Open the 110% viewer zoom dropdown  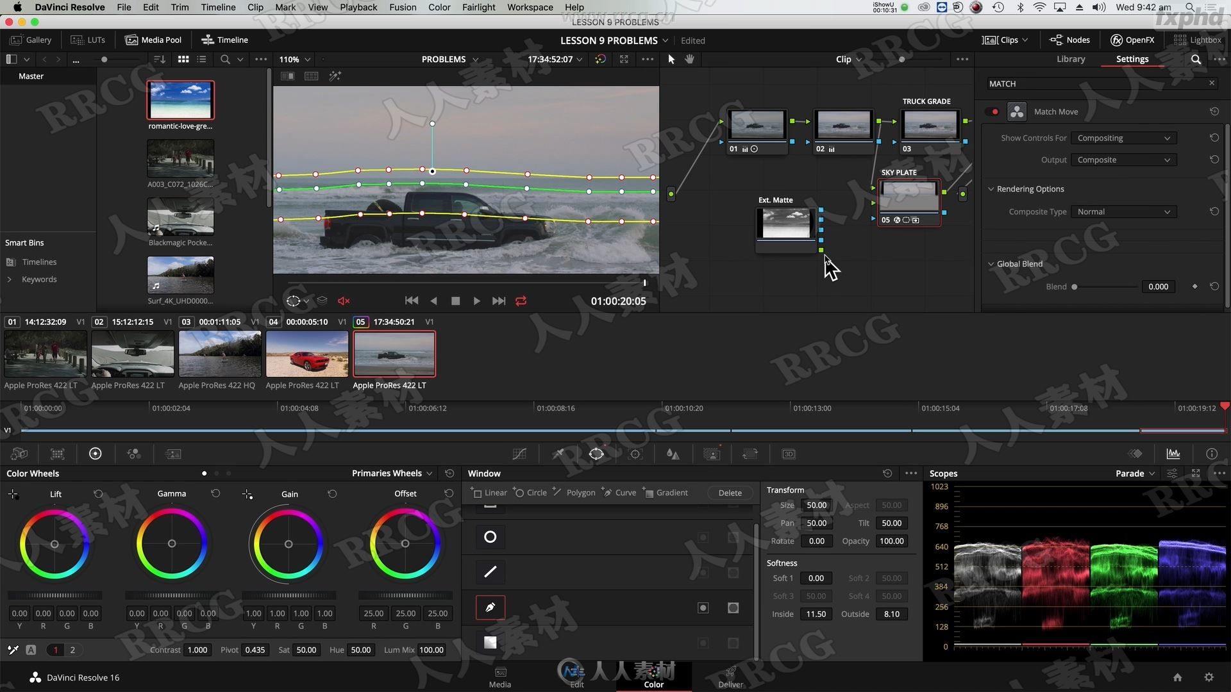pos(295,59)
